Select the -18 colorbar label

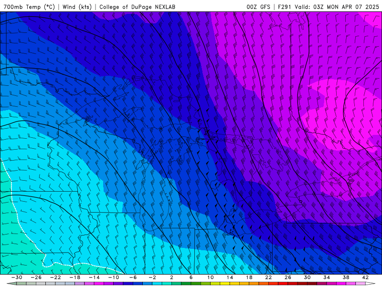(75, 277)
